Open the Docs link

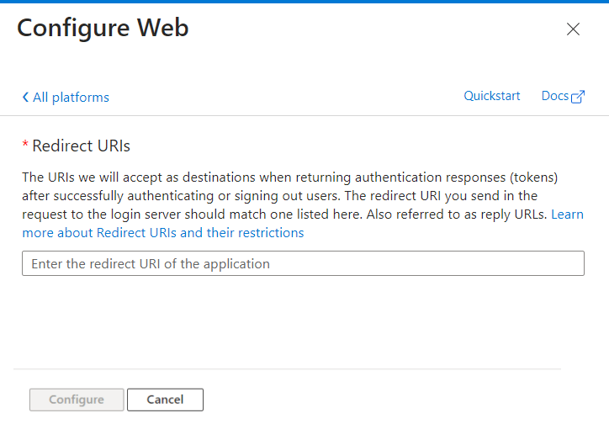pos(555,96)
